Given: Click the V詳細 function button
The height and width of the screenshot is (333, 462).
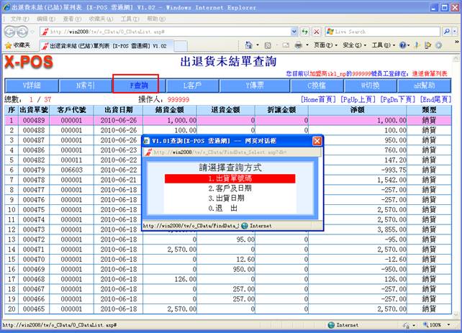Looking at the screenshot, I should 32,85.
